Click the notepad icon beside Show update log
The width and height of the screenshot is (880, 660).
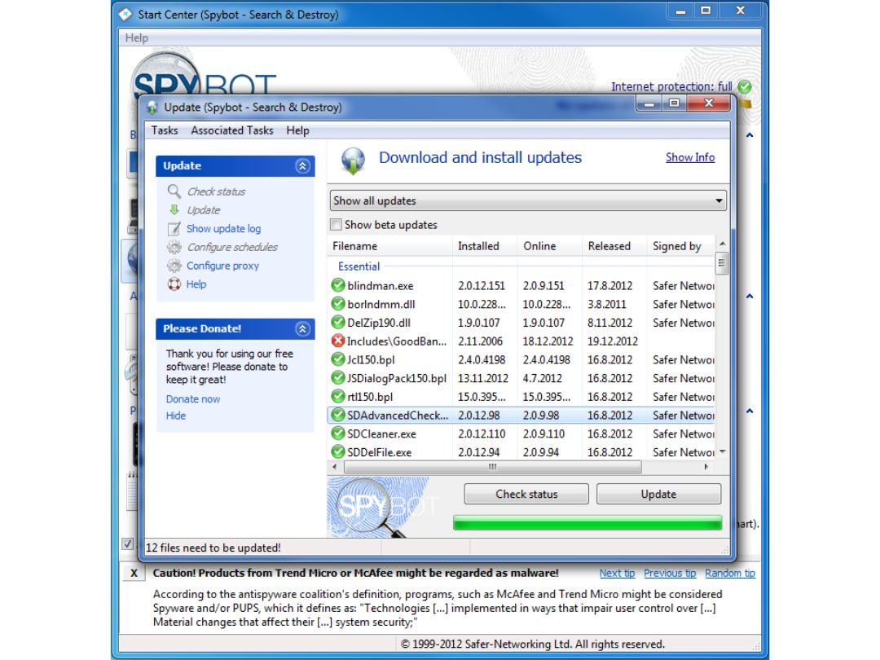coord(174,228)
